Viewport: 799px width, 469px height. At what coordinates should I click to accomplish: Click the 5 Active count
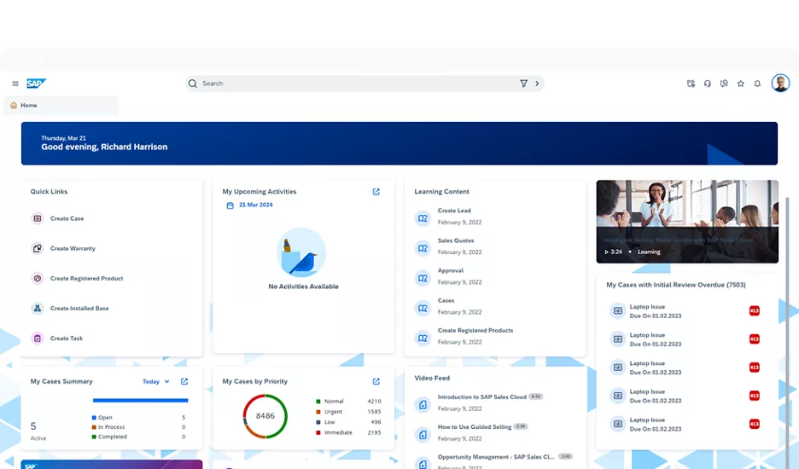pos(38,431)
